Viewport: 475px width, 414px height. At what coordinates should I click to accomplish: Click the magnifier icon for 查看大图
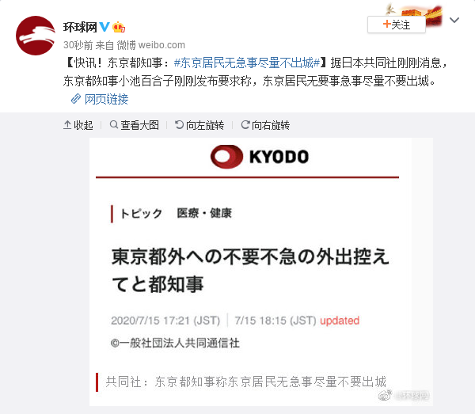click(114, 124)
